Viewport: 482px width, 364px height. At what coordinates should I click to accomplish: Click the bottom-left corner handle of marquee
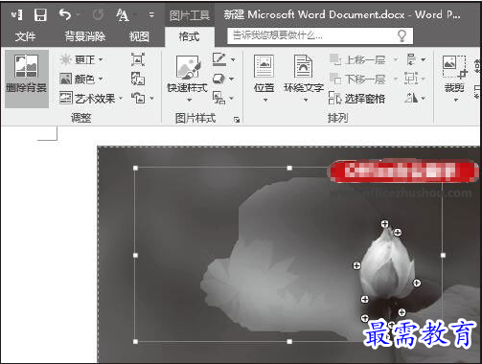click(135, 342)
